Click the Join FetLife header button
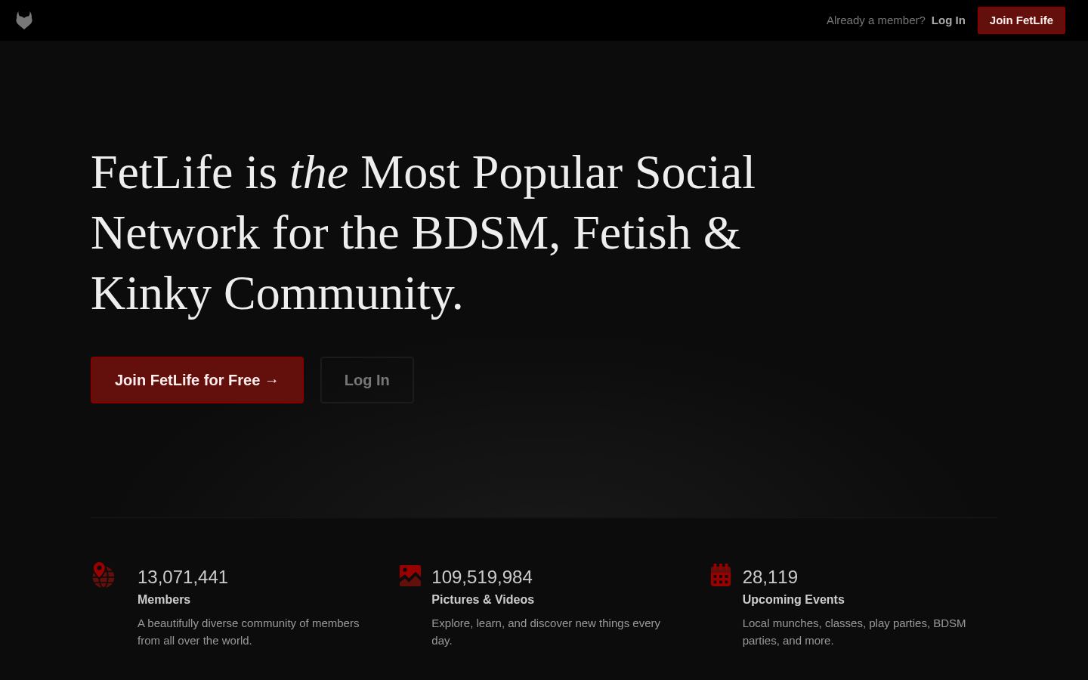The height and width of the screenshot is (680, 1088). coord(1022,20)
